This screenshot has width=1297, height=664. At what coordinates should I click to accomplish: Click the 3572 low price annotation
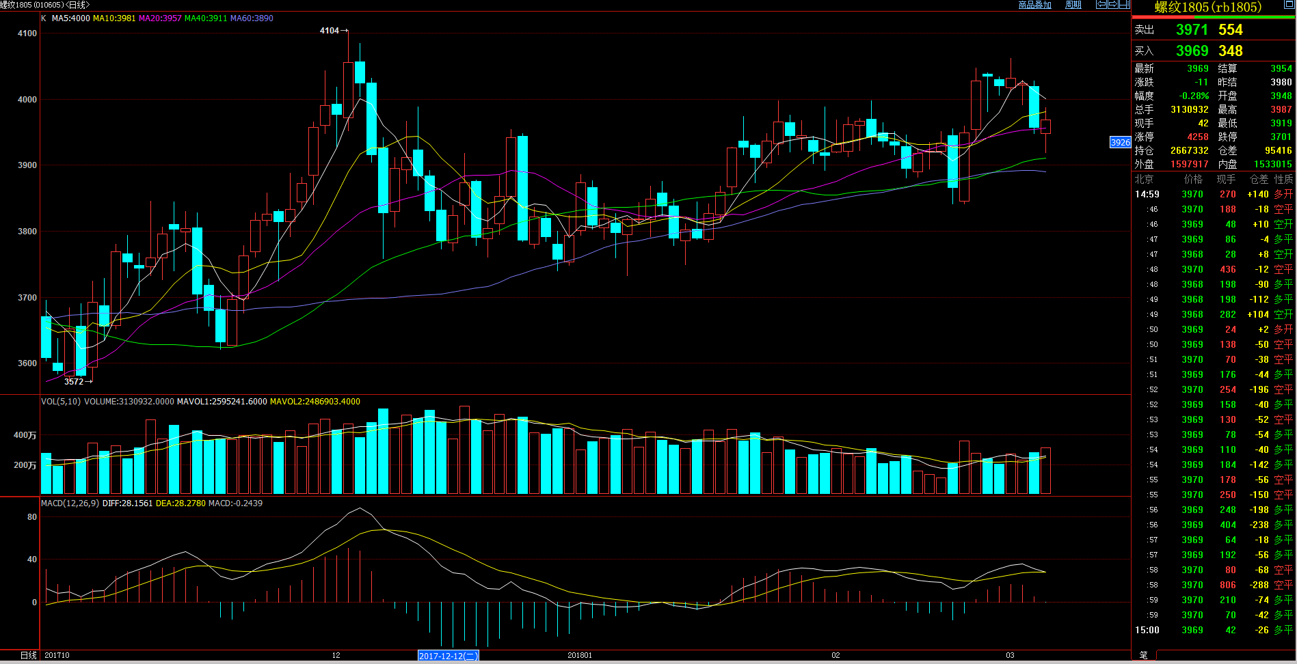(74, 381)
